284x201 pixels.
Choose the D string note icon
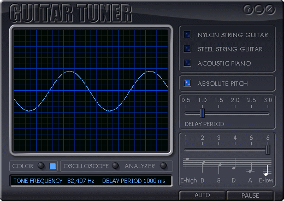pos(234,164)
